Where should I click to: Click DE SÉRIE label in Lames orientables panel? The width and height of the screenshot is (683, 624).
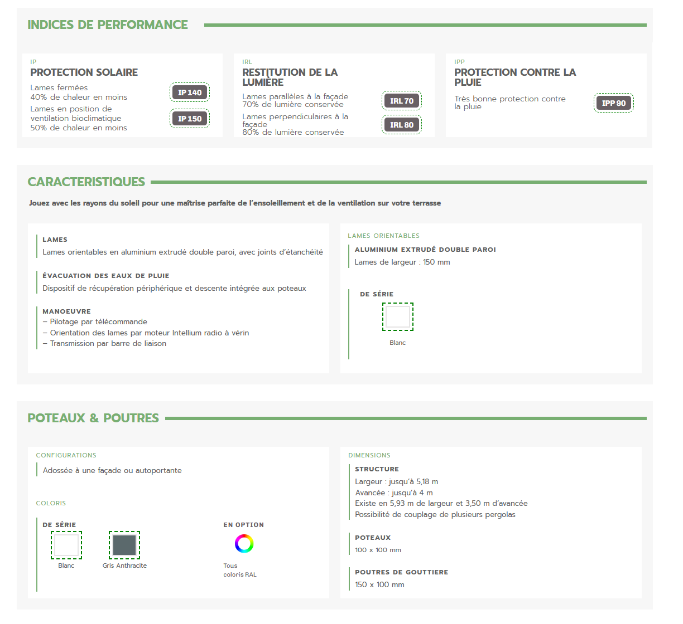pos(377,294)
